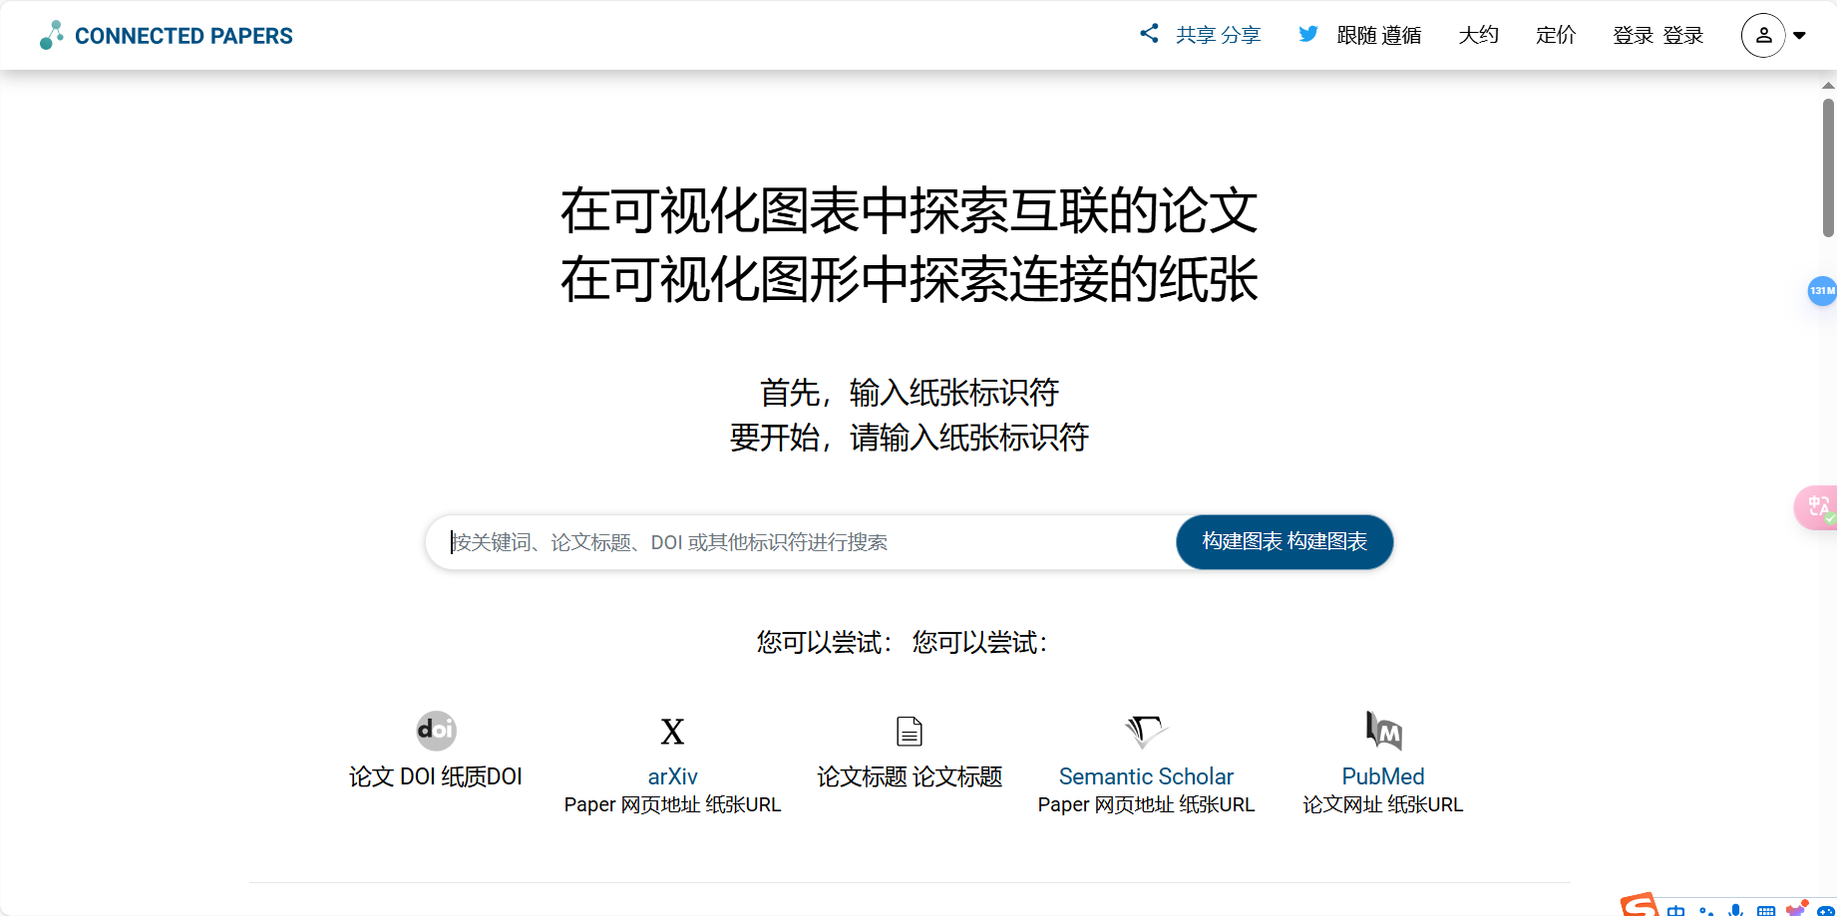Click the Connected Papers logo
Screen dimensions: 1837x916
165,35
